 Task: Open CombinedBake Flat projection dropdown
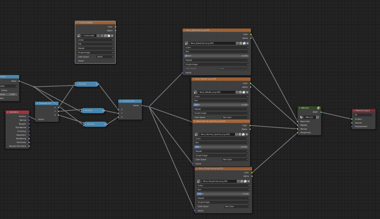95,44
